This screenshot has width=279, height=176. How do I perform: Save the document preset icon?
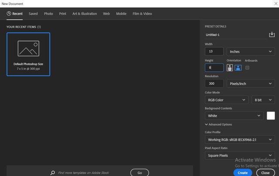272,35
